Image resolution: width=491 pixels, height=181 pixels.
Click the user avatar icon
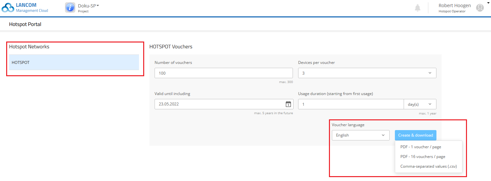(x=480, y=8)
